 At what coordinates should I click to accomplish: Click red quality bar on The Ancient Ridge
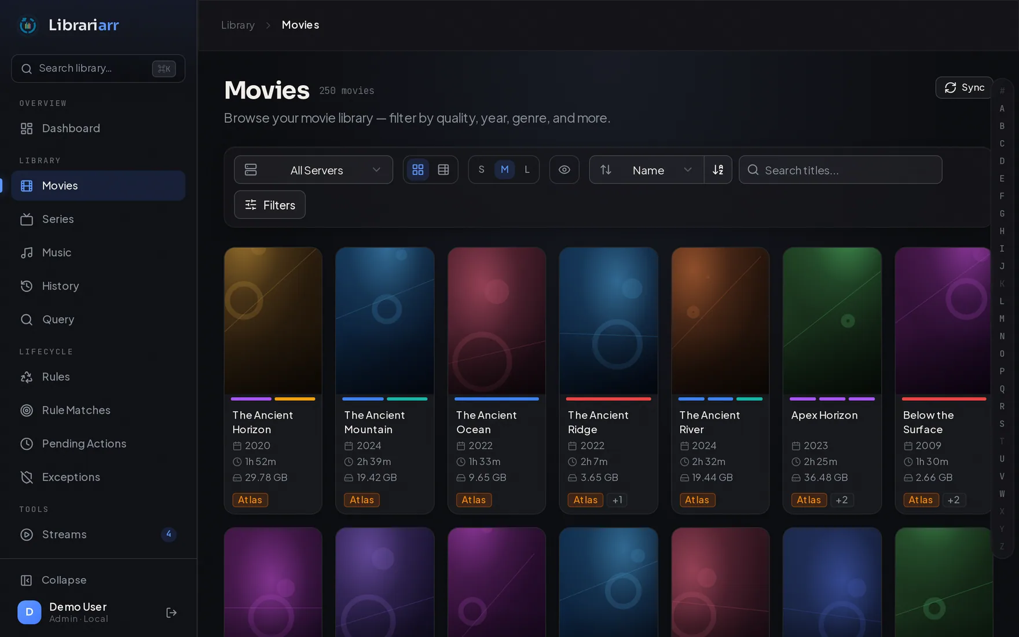[x=609, y=399]
